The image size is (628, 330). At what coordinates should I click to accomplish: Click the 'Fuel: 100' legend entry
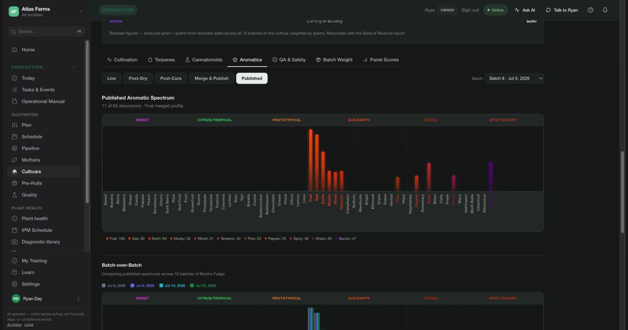[115, 238]
